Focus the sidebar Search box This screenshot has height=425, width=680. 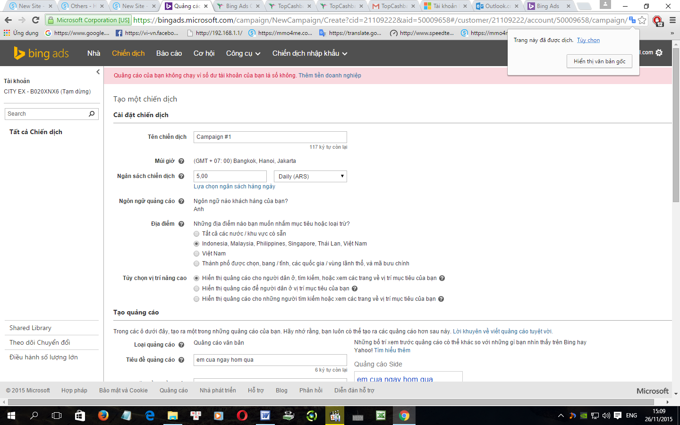pyautogui.click(x=46, y=114)
